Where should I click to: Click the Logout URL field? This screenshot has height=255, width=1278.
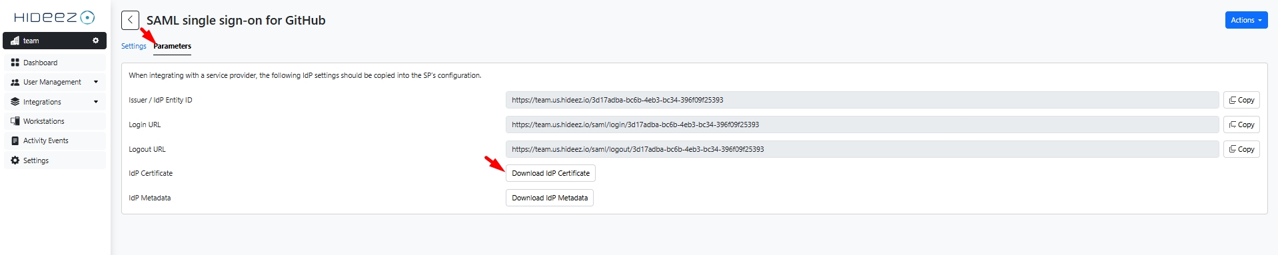coord(862,149)
